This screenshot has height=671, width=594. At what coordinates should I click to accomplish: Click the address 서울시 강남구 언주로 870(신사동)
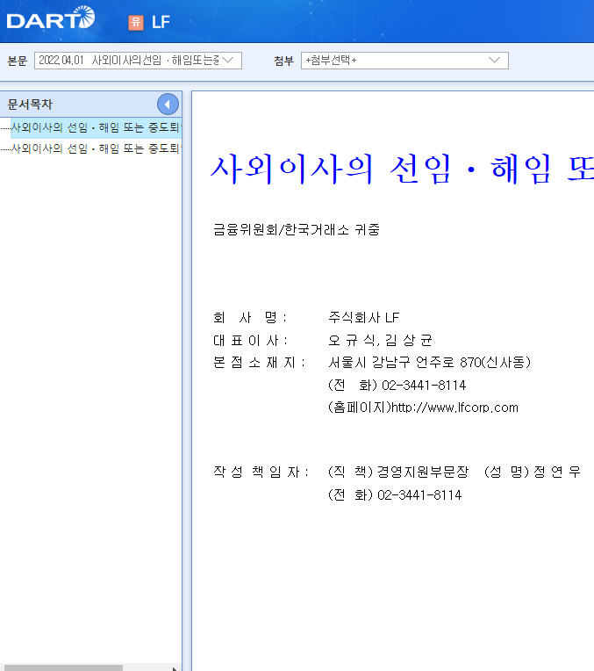pos(429,363)
